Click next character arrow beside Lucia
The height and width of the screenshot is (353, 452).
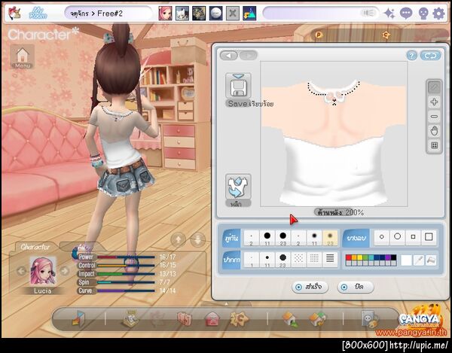click(x=64, y=271)
